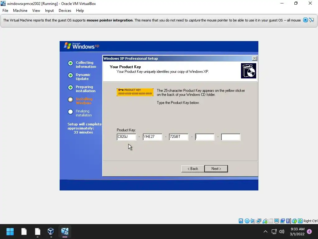318x239 pixels.
Task: Click the suppress notification messages icon
Action: coord(311,20)
